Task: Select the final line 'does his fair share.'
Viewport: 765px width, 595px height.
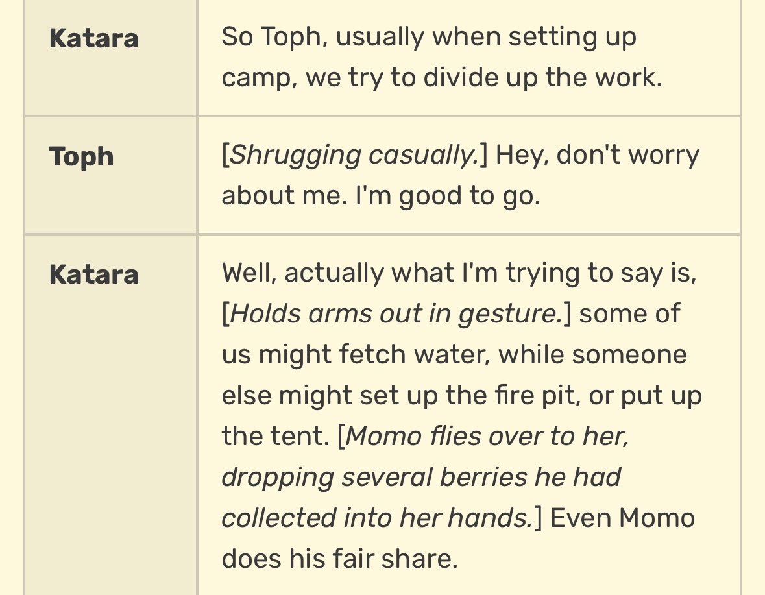Action: pyautogui.click(x=339, y=559)
